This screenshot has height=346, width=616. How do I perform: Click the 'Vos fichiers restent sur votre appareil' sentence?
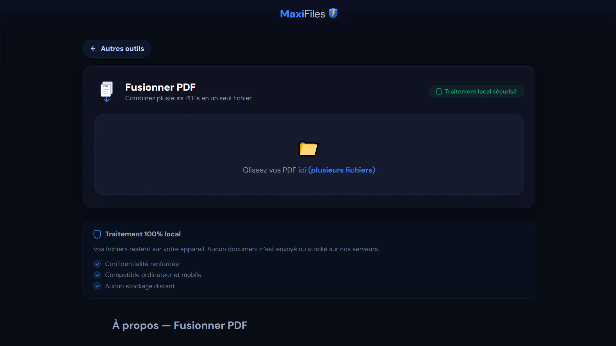point(236,249)
